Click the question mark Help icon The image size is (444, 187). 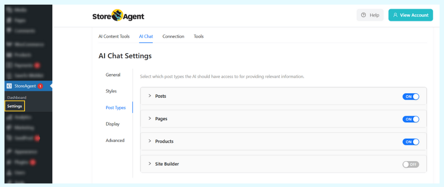point(363,15)
